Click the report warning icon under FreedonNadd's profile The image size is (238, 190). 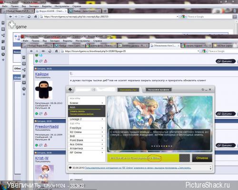tap(46, 145)
